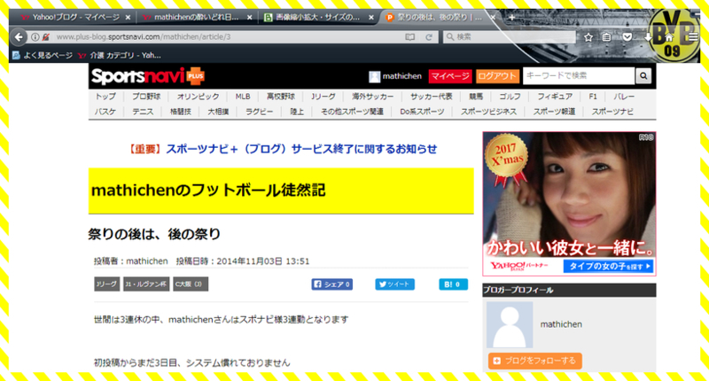This screenshot has height=381, width=709.
Task: Open バスケ navigation item
Action: (x=105, y=111)
